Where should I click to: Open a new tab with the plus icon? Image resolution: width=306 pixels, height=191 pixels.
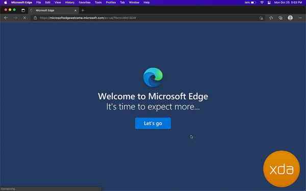83,10
